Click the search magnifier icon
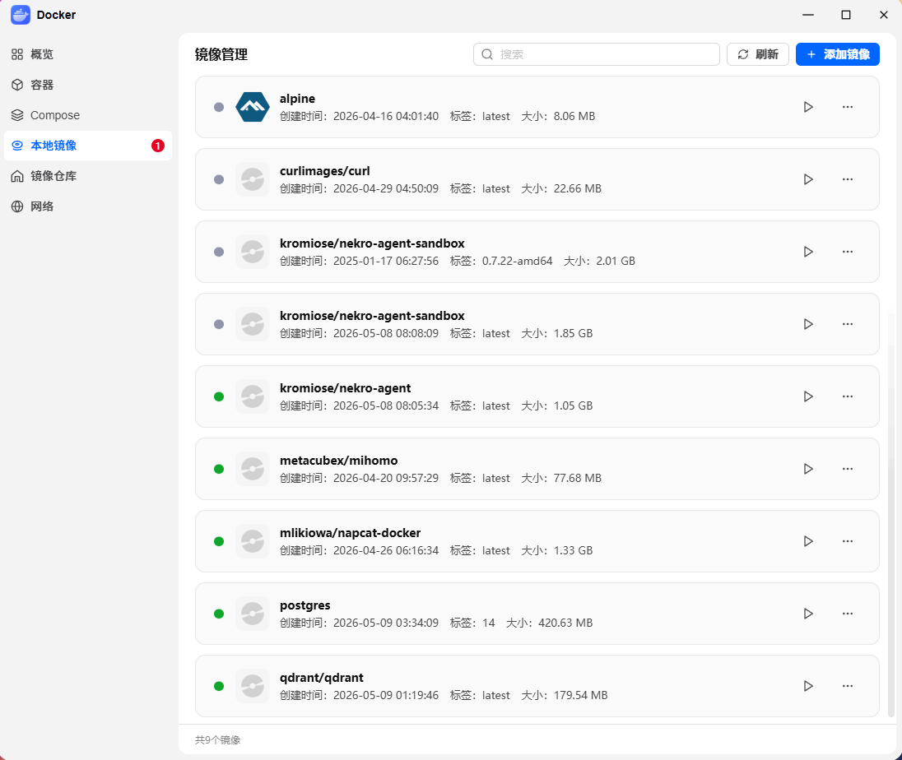Viewport: 902px width, 760px height. (x=487, y=54)
